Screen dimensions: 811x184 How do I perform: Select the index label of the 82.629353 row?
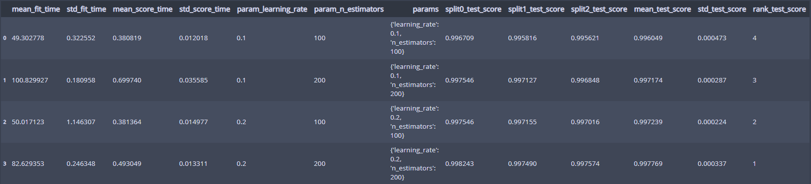(5, 164)
